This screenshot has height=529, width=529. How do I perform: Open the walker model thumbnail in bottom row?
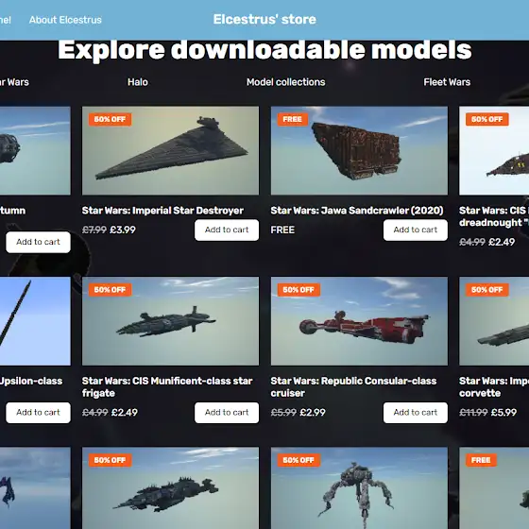[359, 487]
